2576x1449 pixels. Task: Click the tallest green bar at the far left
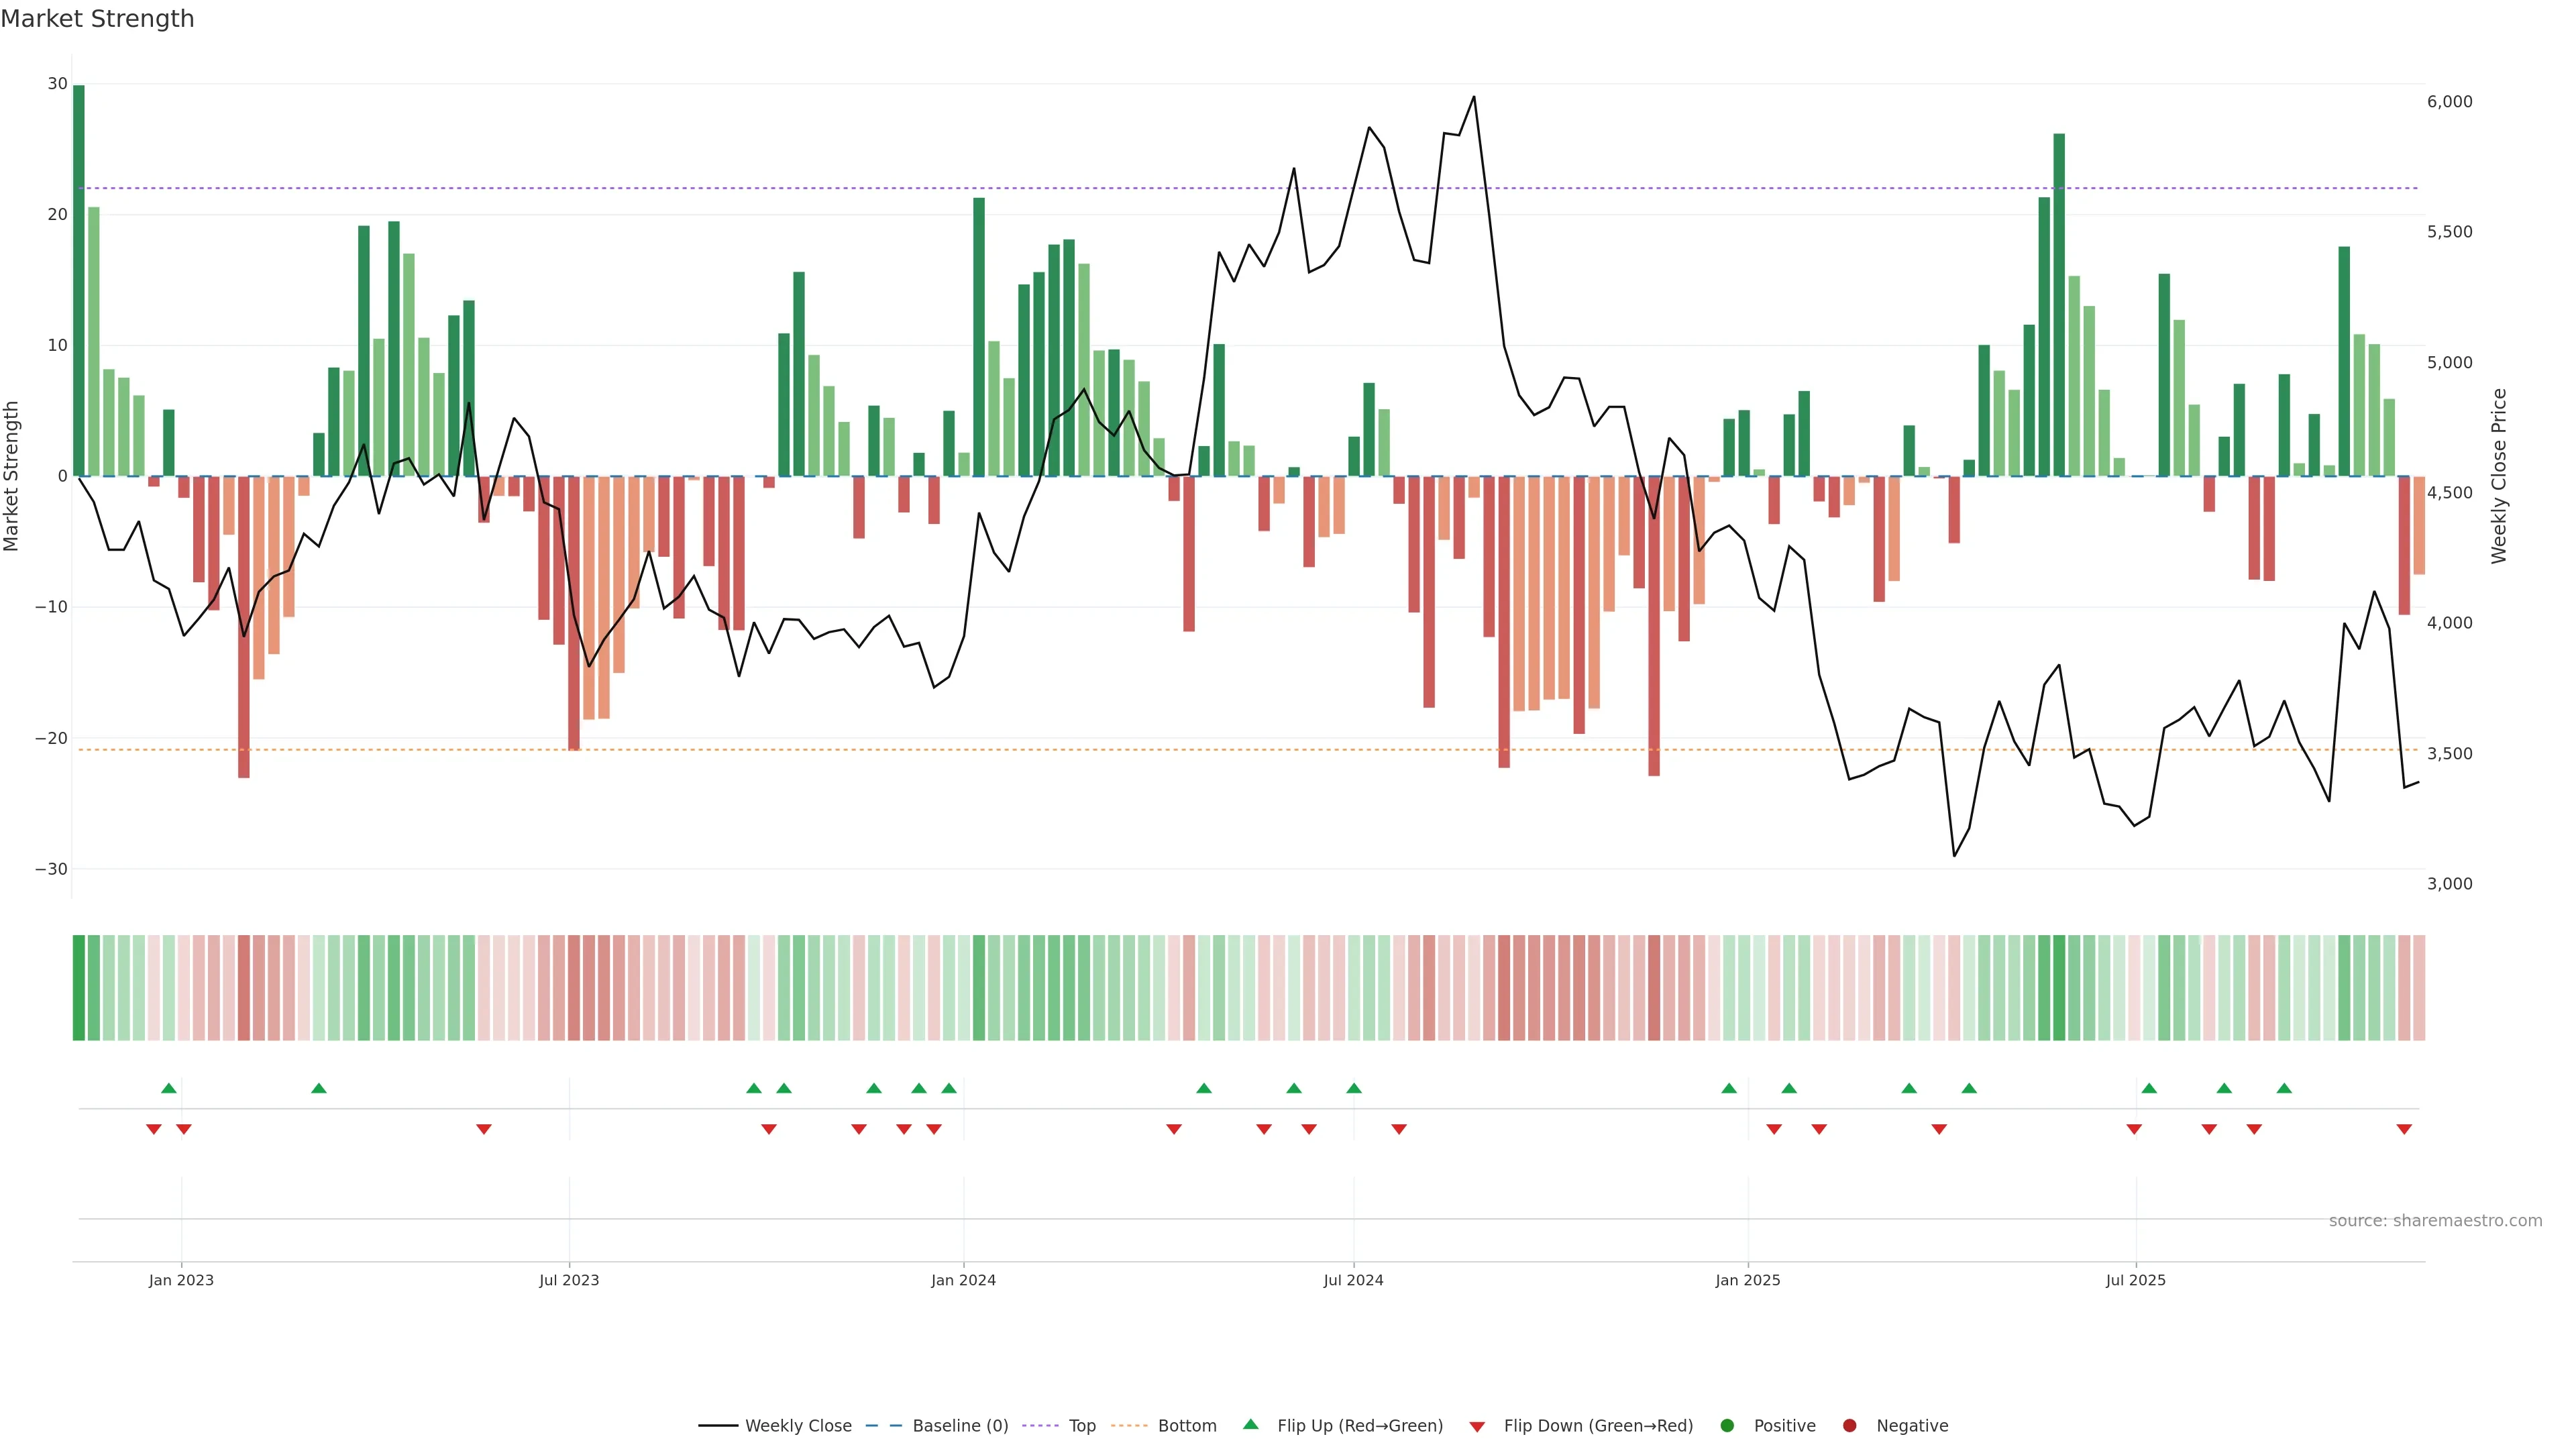79,280
